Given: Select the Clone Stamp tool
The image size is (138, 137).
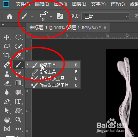Looking at the screenshot, I should tap(7, 74).
